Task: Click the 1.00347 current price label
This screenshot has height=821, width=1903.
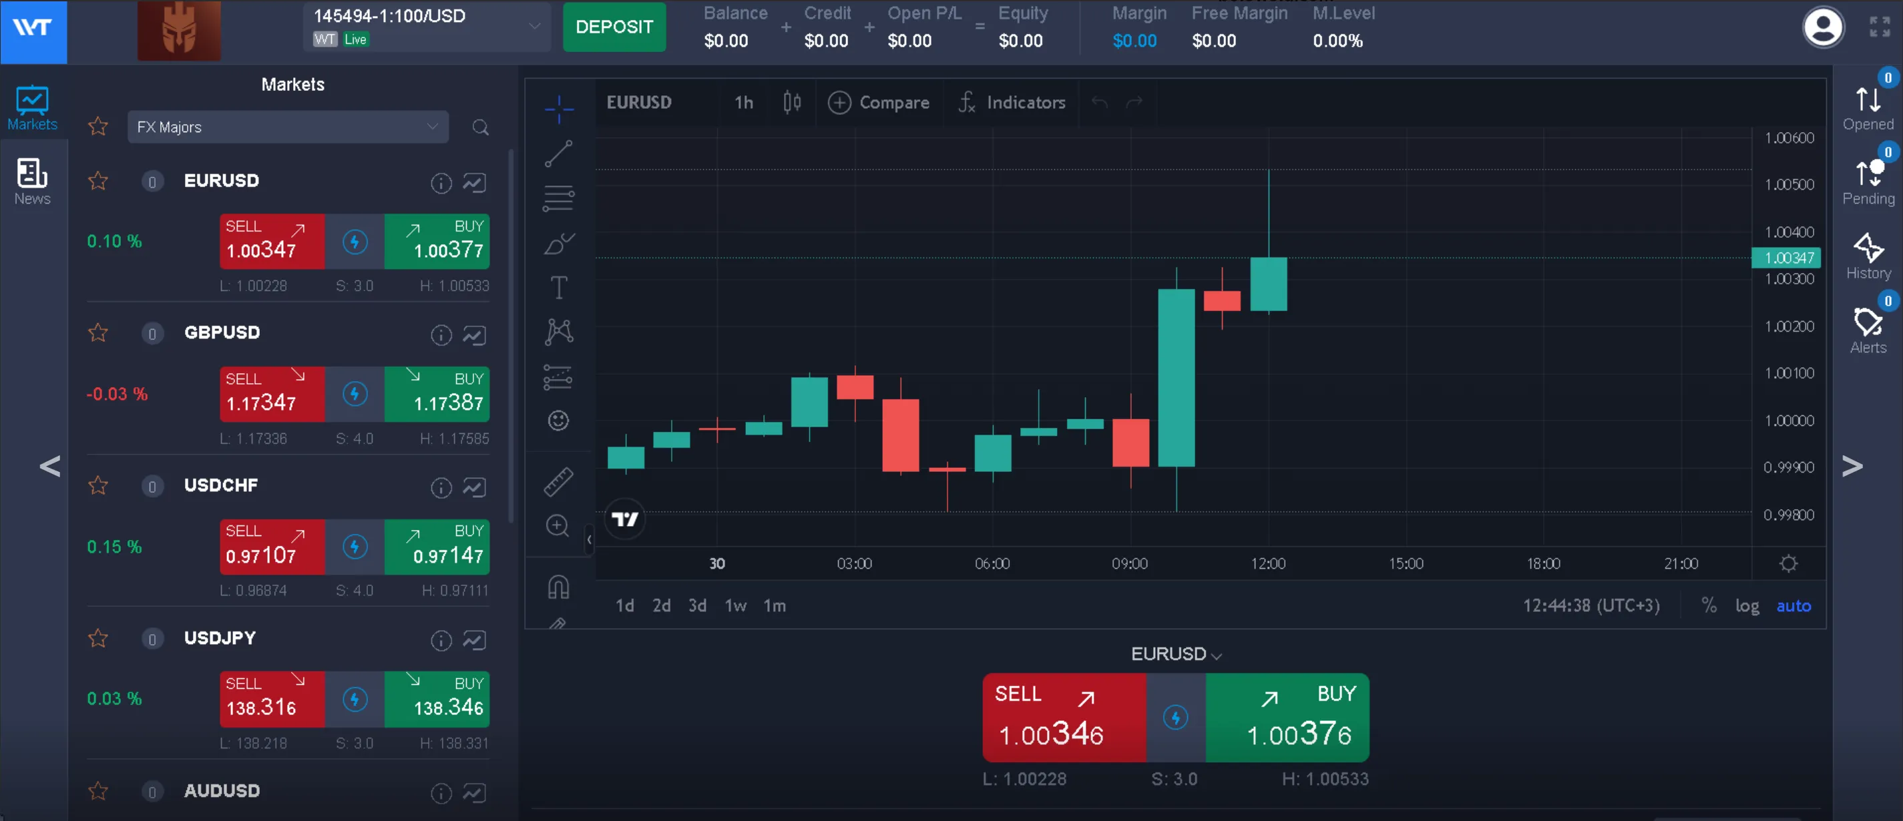Action: click(x=1786, y=258)
